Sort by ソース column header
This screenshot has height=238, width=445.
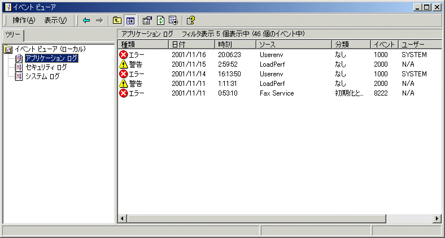click(x=294, y=45)
